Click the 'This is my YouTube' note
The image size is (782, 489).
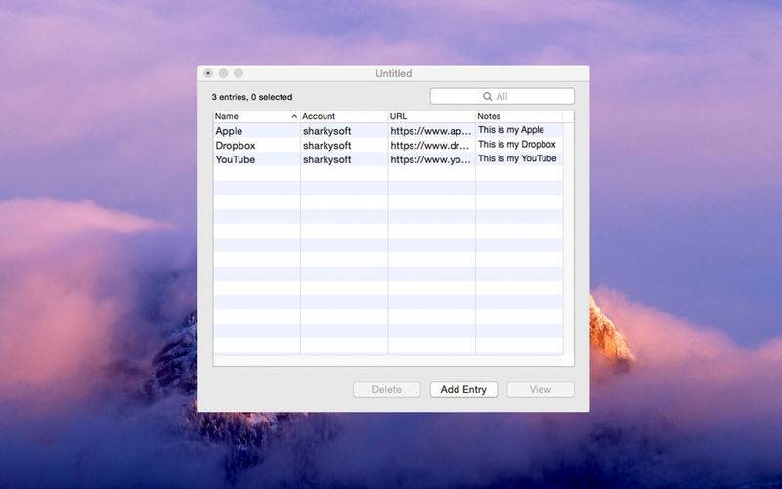click(x=518, y=158)
